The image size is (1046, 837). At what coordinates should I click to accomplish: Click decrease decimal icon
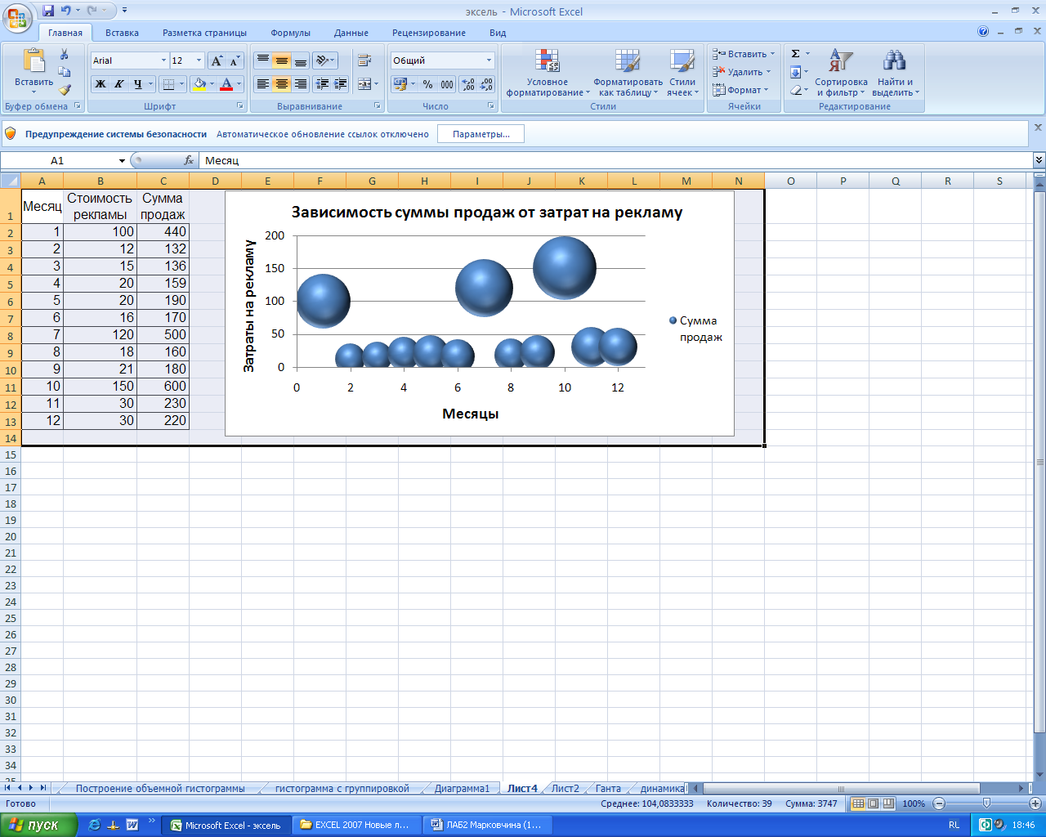486,83
